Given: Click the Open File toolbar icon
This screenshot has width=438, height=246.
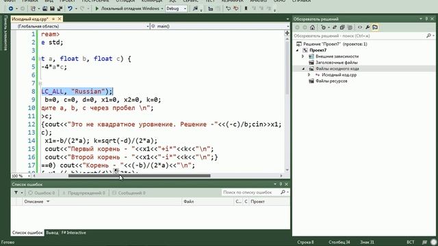Looking at the screenshot, I should pyautogui.click(x=44, y=9).
